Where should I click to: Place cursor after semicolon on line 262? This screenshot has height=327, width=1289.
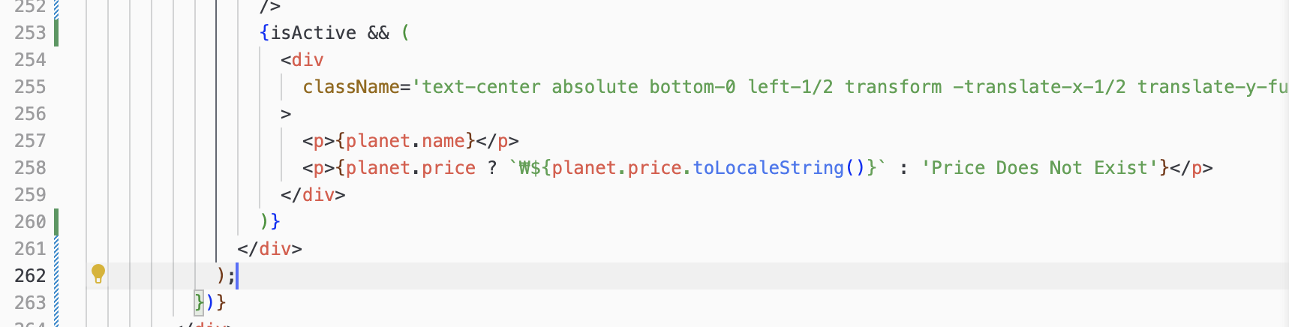[237, 276]
